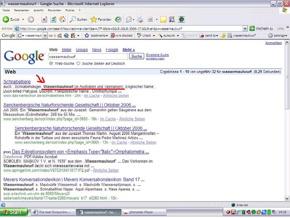Open the Google toolbar search box dropdown

coord(45,35)
